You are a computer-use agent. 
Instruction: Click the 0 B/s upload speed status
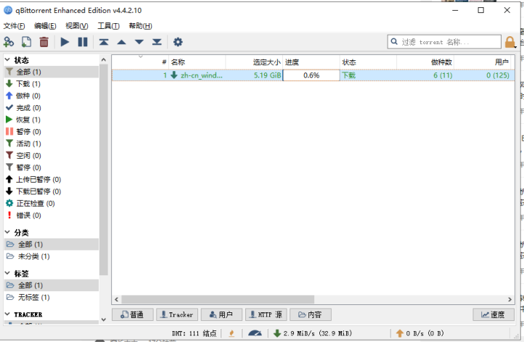419,333
